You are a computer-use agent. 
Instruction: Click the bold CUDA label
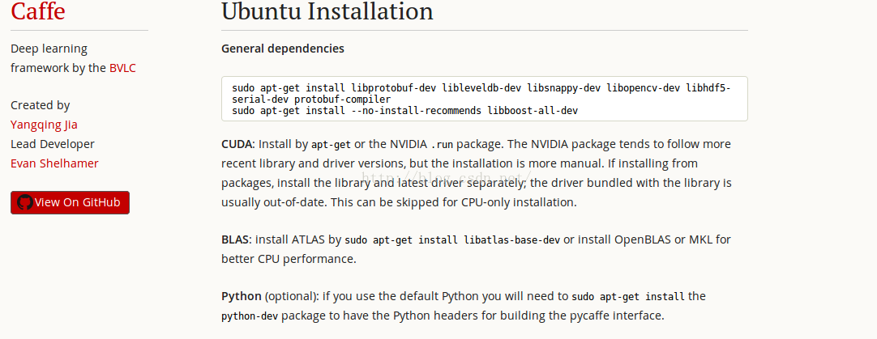(x=237, y=144)
